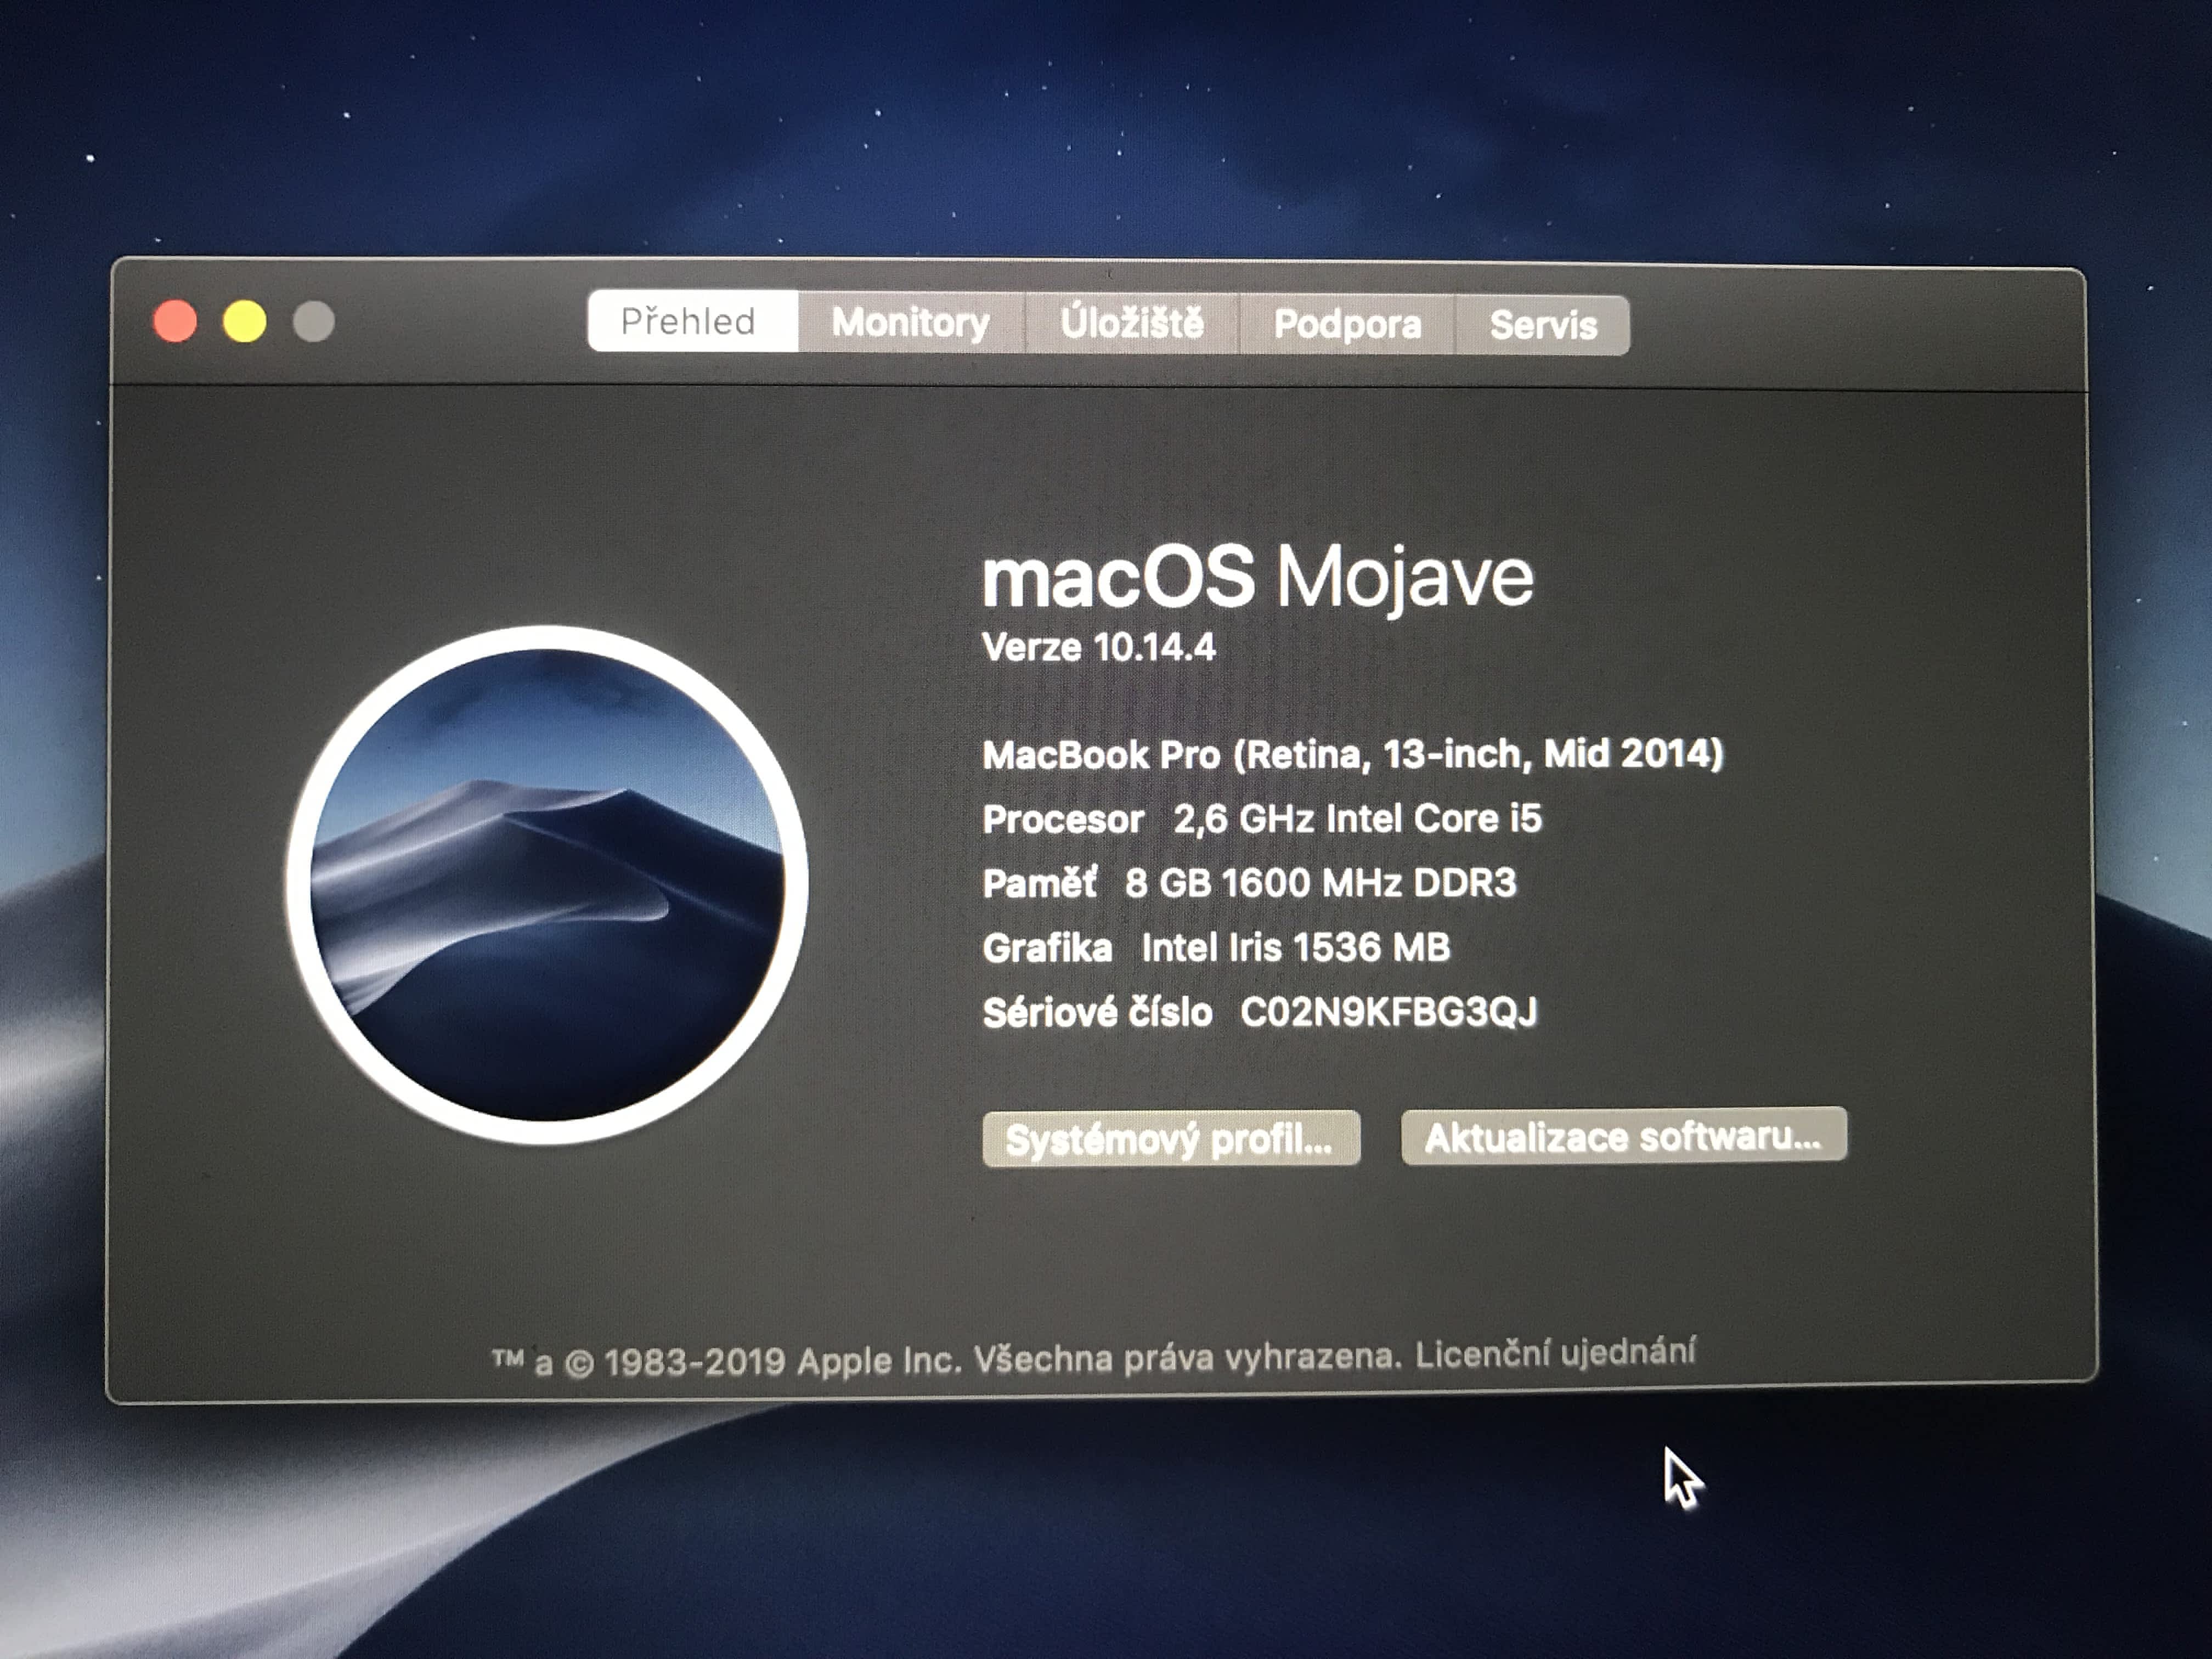Viewport: 2212px width, 1659px height.
Task: Click the macOS Mojave dune logo
Action: pos(547,885)
